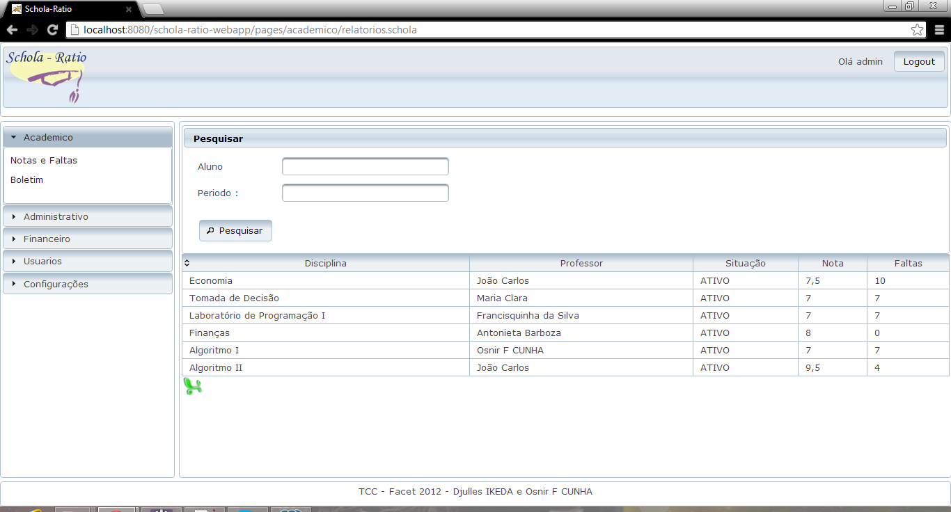Open the Boletim menu item

pos(26,179)
